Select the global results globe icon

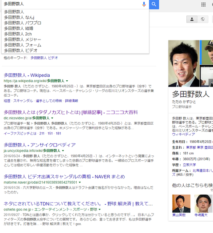point(203,19)
